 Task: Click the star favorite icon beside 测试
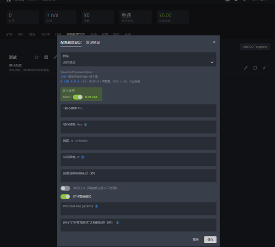(x=37, y=57)
